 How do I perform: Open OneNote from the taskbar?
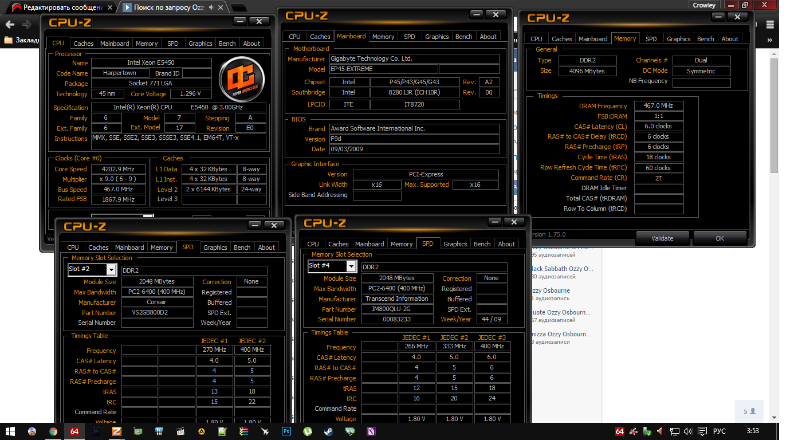371,431
